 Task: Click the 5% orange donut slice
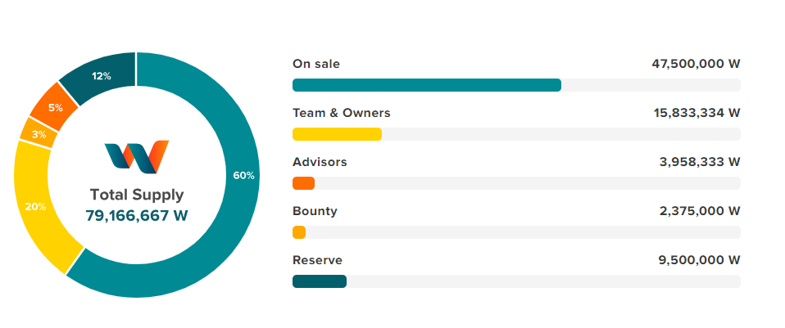click(55, 107)
